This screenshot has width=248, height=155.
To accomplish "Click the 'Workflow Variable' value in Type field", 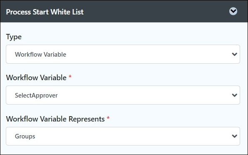I will coord(40,55).
